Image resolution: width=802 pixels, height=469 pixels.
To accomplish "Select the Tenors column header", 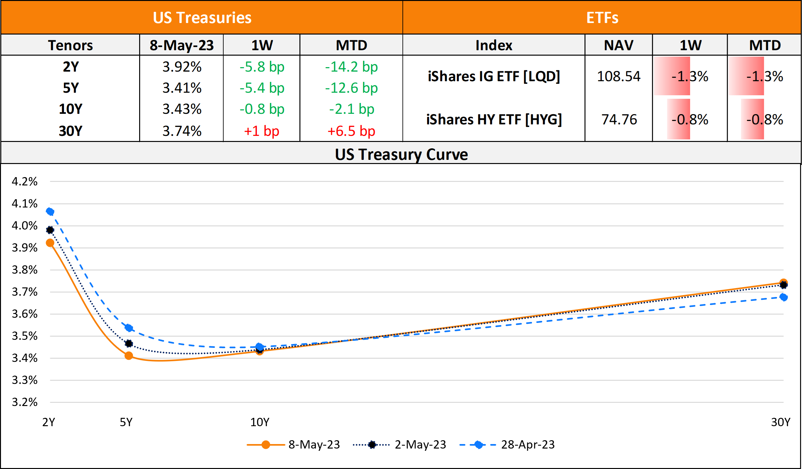I will click(70, 45).
